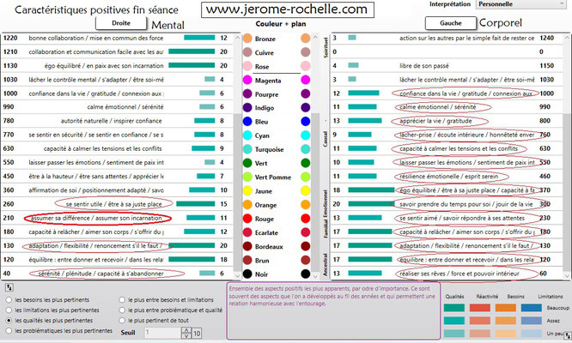Select Corporel row 60 'réaliser ses rêves'

pyautogui.click(x=447, y=273)
